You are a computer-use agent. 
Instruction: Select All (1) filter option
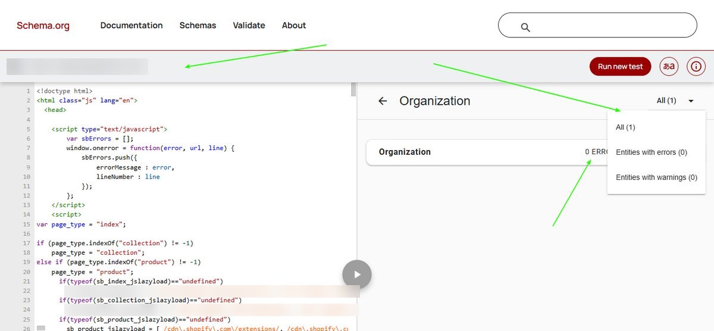[x=656, y=127]
